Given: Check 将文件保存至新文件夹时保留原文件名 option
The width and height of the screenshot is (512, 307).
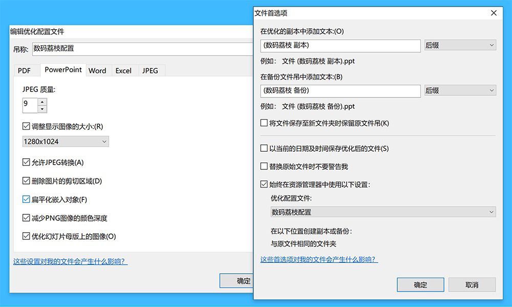Looking at the screenshot, I should coord(264,123).
